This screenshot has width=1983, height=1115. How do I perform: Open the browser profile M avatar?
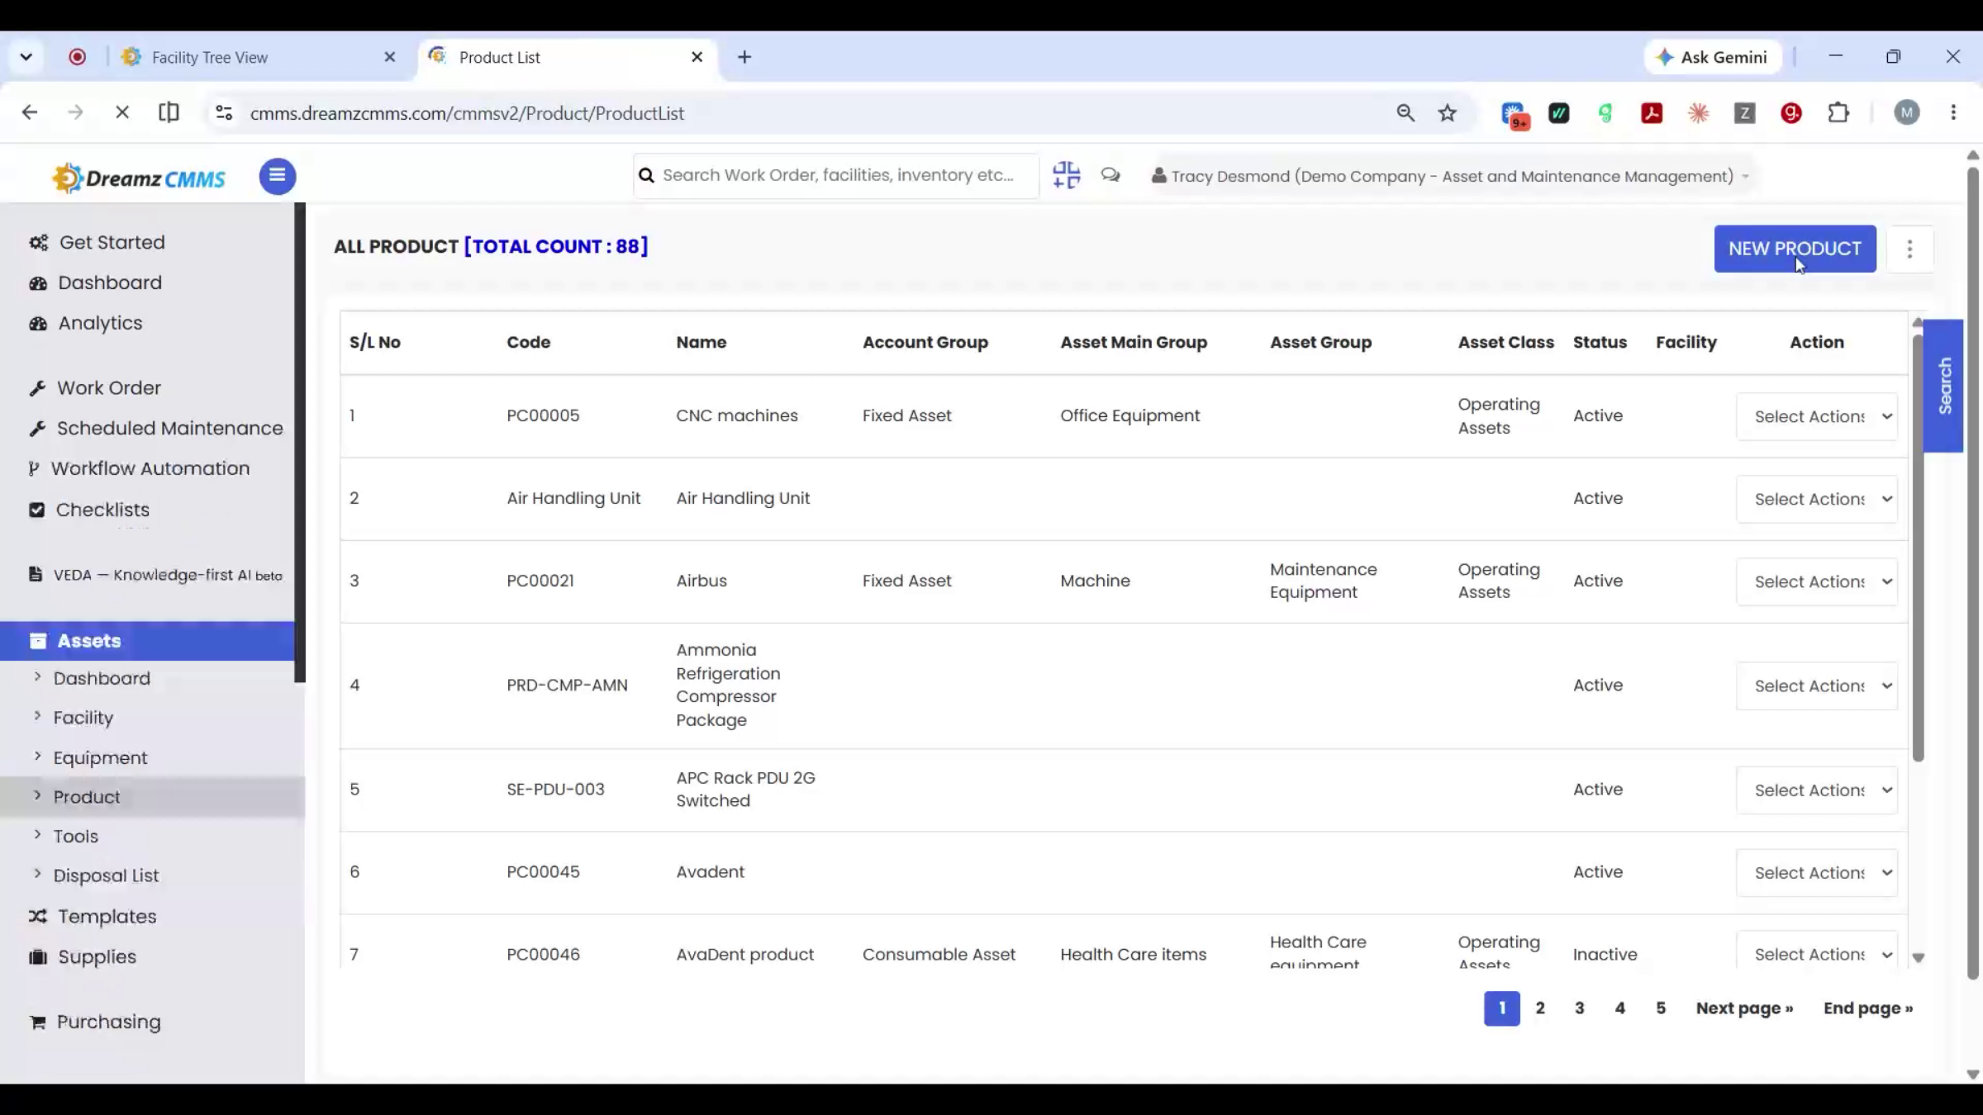pyautogui.click(x=1907, y=113)
